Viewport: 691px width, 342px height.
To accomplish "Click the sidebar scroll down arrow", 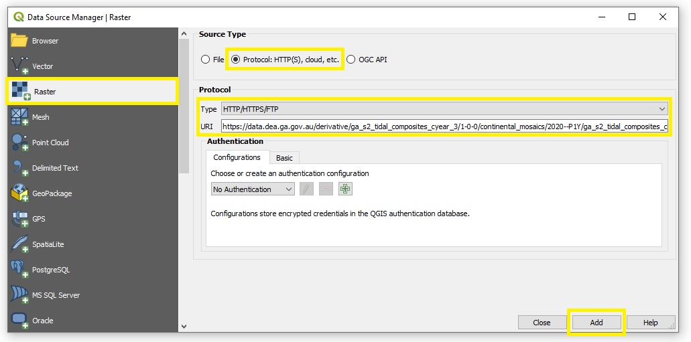I will pyautogui.click(x=184, y=326).
